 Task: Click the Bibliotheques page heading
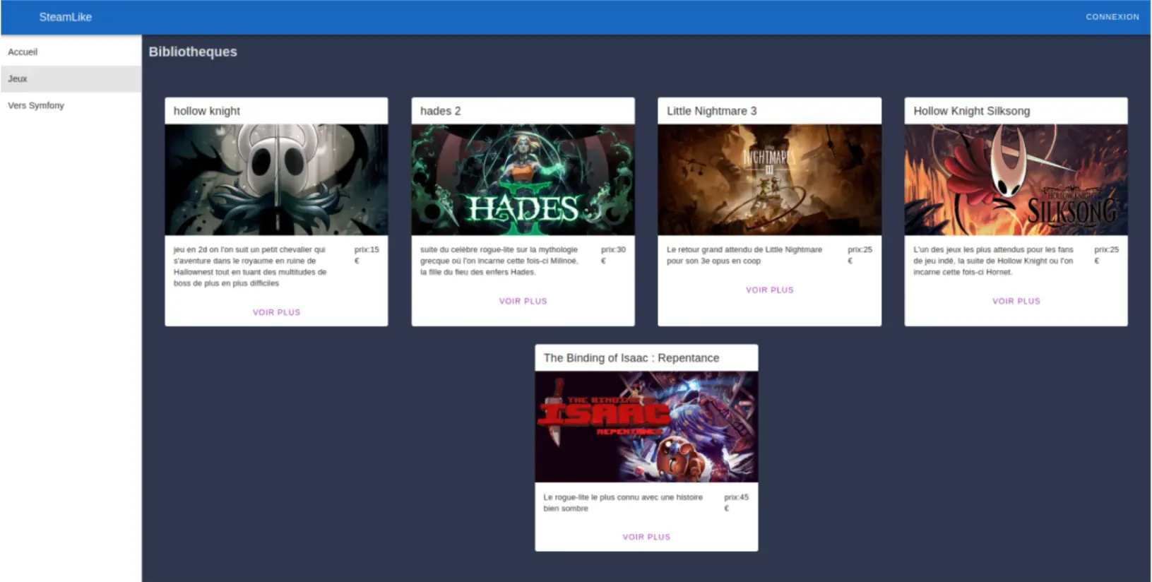pos(193,52)
